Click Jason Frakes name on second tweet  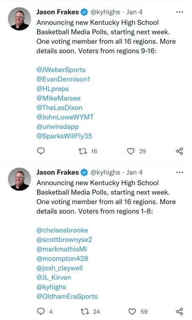(57, 172)
